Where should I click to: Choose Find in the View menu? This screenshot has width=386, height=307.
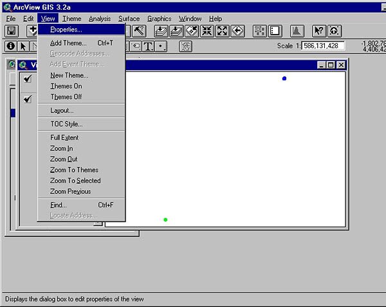click(x=82, y=205)
